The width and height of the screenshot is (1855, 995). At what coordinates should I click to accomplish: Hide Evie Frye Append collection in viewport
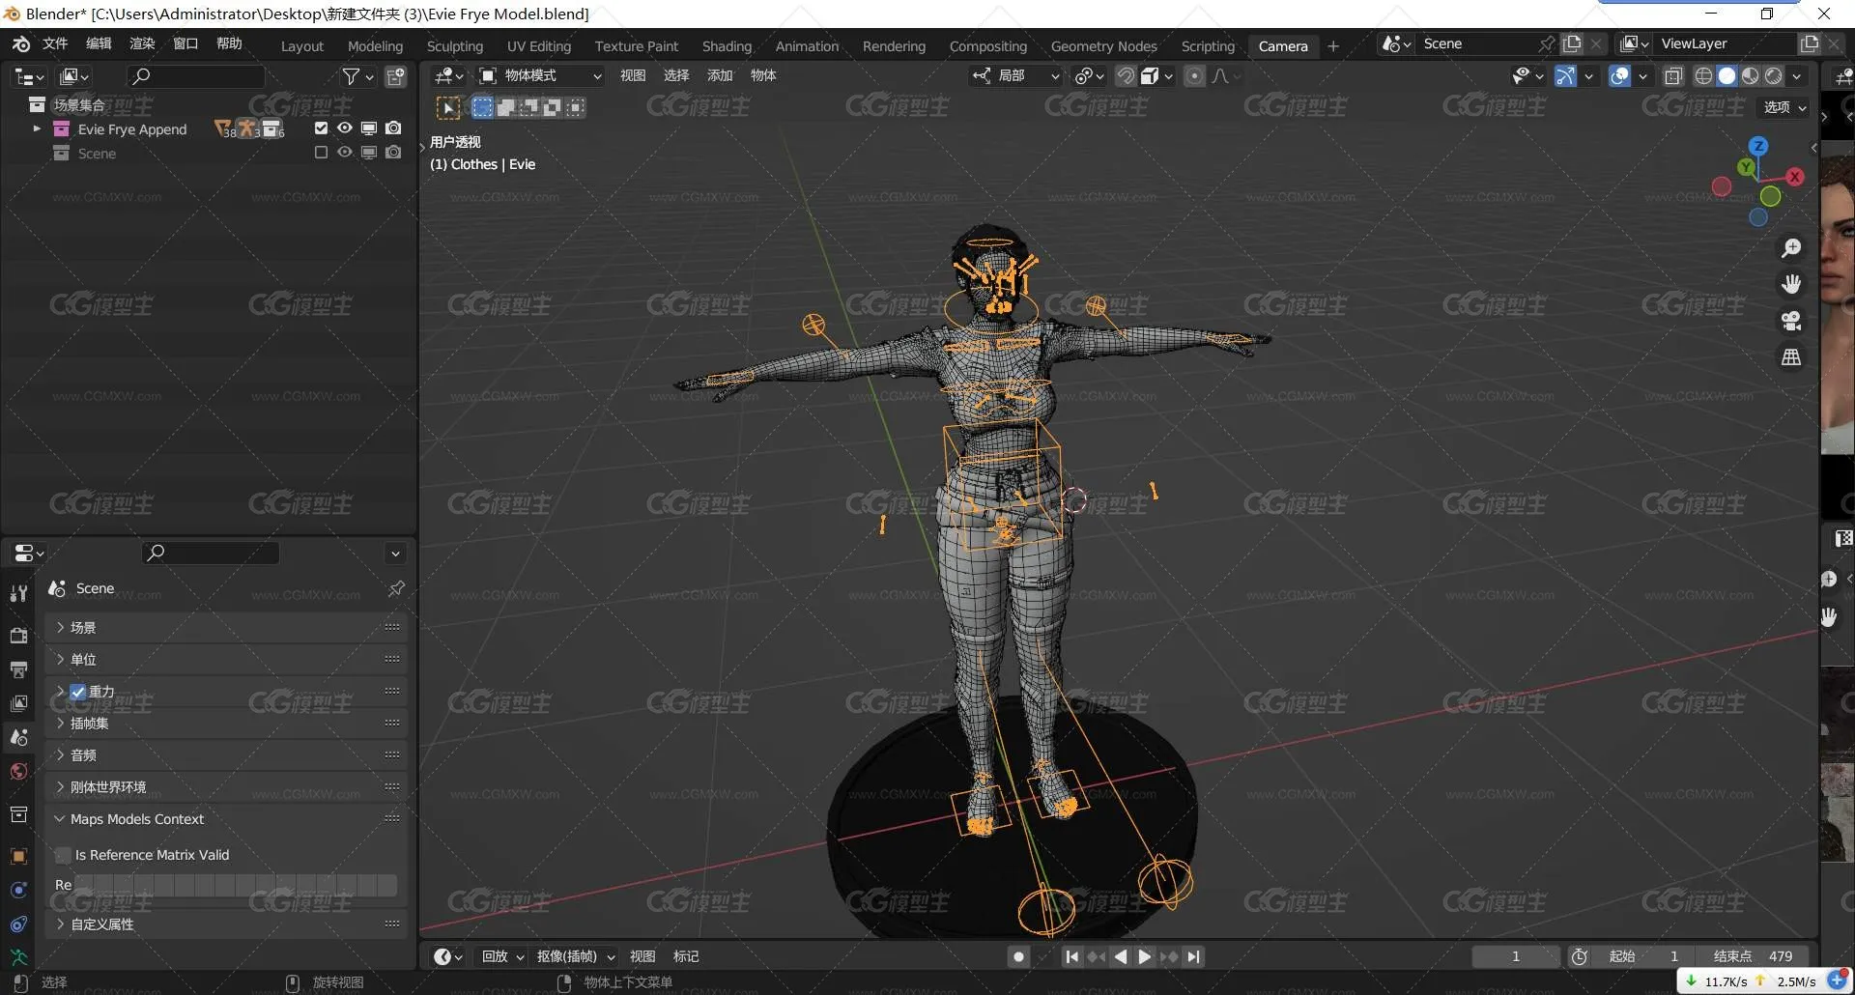[345, 128]
